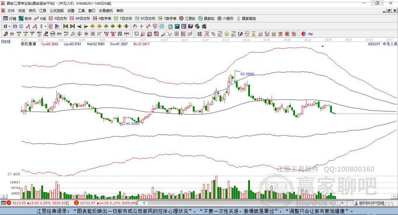Click the 688297 中无人机 stock label
Image resolution: width=398 pixels, height=215 pixels.
pos(383,44)
